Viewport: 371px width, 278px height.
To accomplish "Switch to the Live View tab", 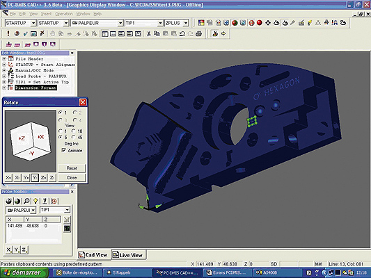I will pyautogui.click(x=128, y=255).
